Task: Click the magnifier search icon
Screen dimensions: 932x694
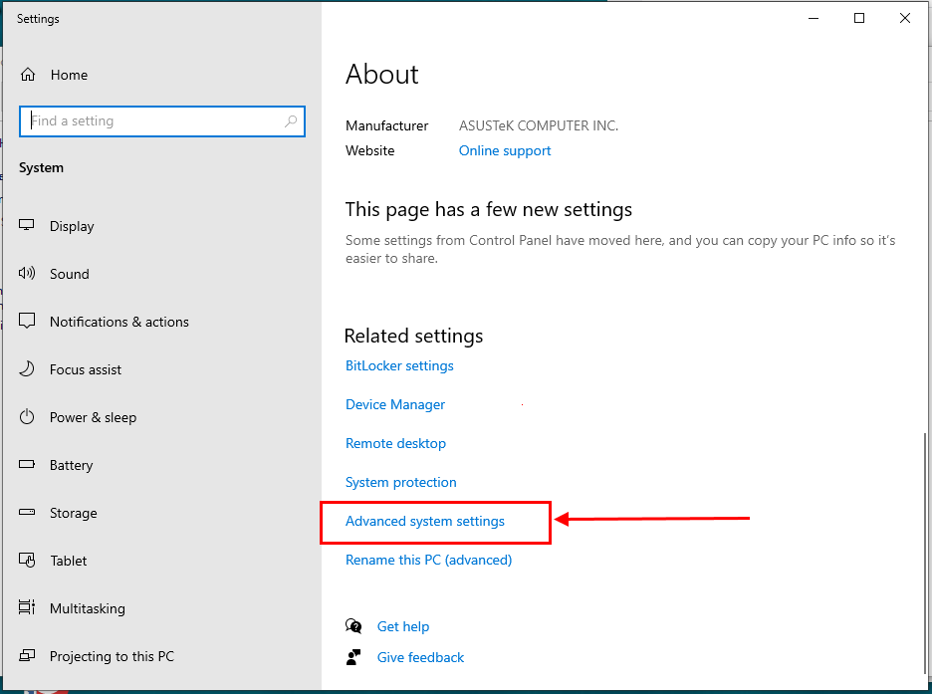Action: click(291, 121)
